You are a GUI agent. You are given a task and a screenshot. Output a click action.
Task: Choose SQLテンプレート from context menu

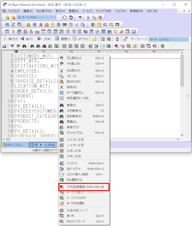(84, 221)
